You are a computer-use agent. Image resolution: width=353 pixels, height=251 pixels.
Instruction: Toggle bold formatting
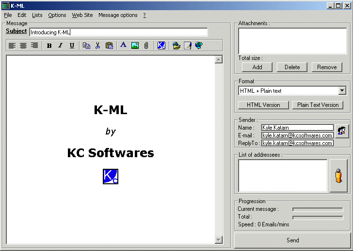click(49, 45)
